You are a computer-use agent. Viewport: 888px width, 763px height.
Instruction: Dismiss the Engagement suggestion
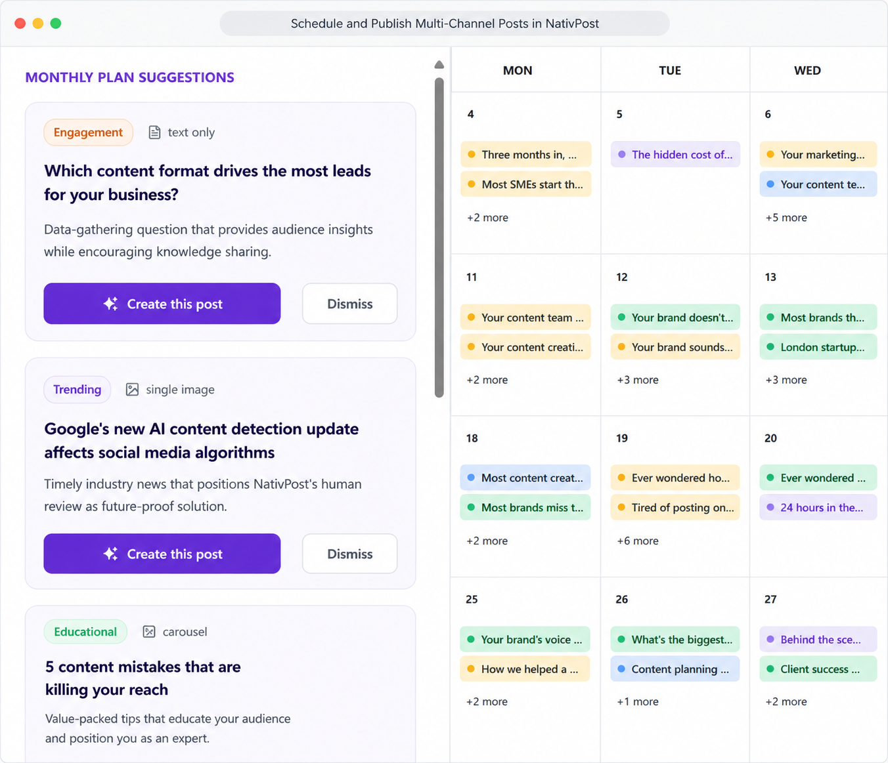coord(349,304)
